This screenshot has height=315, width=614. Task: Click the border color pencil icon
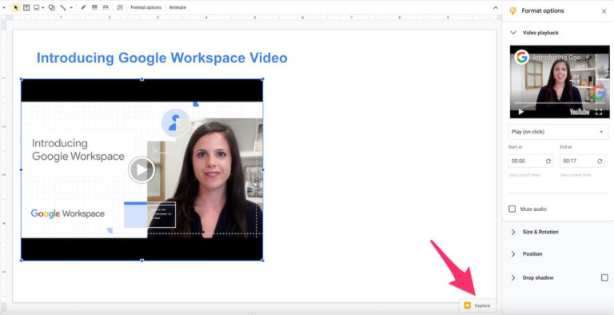coord(83,7)
